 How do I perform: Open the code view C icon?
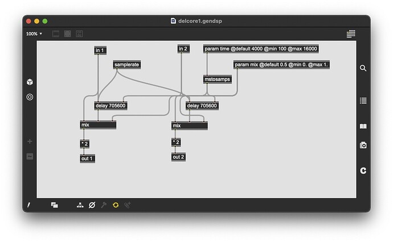pyautogui.click(x=363, y=170)
